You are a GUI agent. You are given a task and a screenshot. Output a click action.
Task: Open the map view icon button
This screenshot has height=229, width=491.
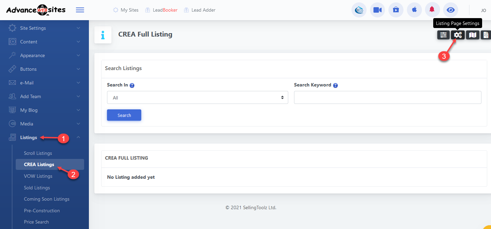coord(473,35)
